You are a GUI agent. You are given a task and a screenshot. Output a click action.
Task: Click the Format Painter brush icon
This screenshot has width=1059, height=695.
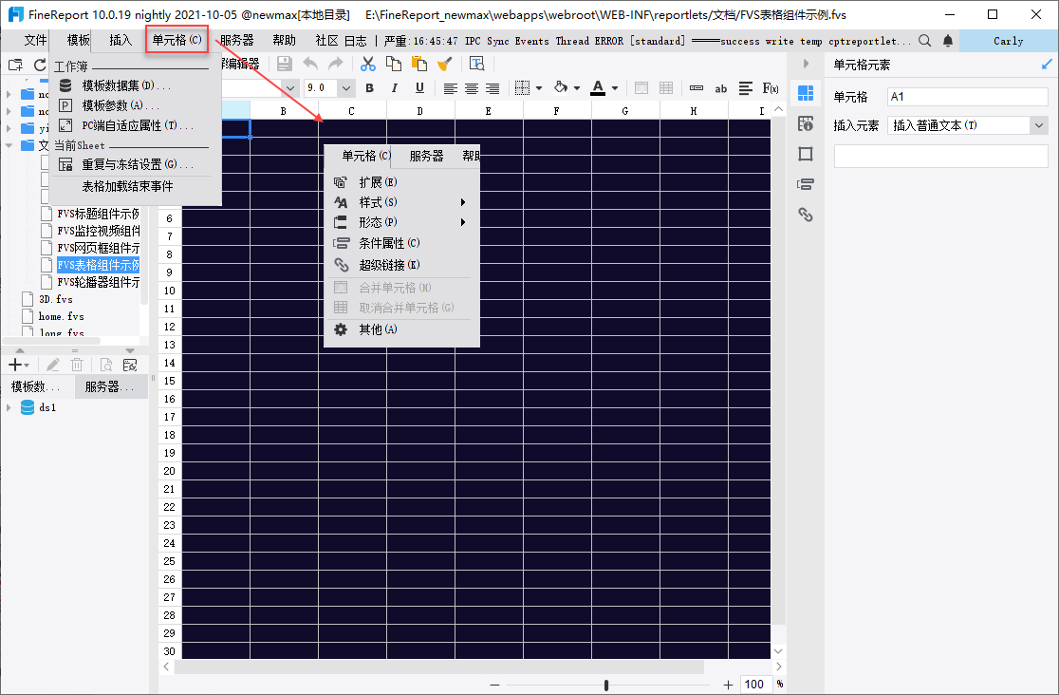[443, 64]
